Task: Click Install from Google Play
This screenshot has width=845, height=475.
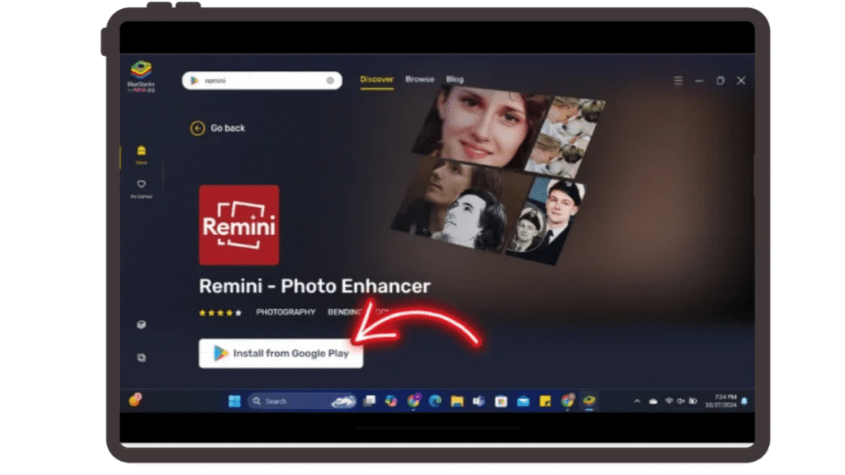Action: 281,353
